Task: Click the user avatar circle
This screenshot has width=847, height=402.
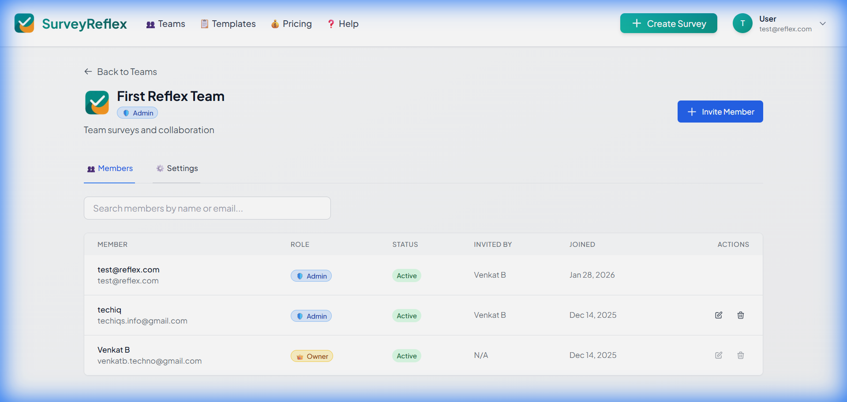Action: [x=742, y=23]
